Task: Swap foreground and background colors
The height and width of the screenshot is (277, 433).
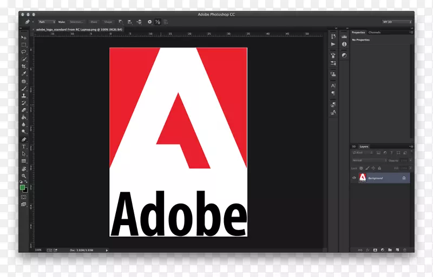Action: click(26, 181)
